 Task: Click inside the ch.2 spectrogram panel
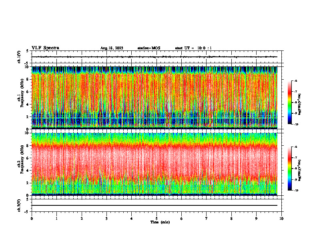(x=154, y=164)
